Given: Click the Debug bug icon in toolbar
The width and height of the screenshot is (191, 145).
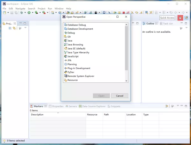Looking at the screenshot, I should point(22,12).
